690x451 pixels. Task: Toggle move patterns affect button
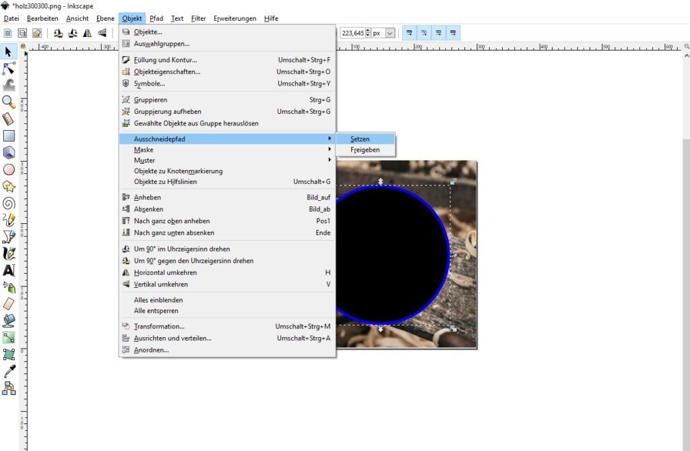(453, 33)
